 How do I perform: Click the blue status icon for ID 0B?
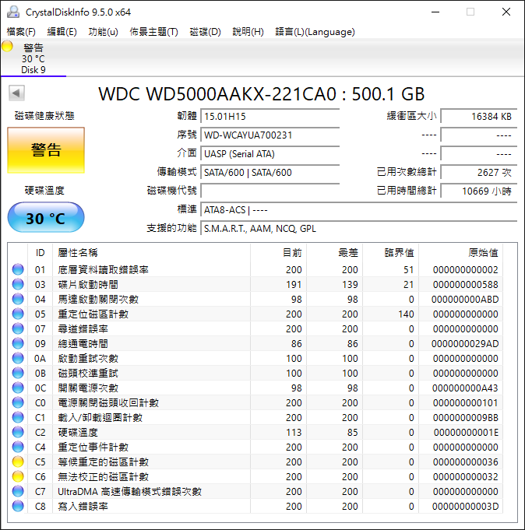tap(18, 373)
